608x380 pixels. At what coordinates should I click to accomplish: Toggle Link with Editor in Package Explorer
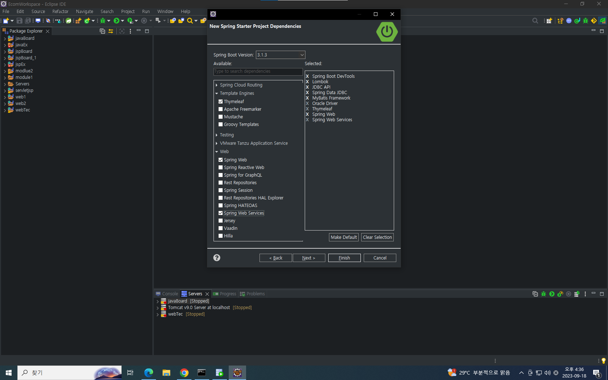(111, 31)
